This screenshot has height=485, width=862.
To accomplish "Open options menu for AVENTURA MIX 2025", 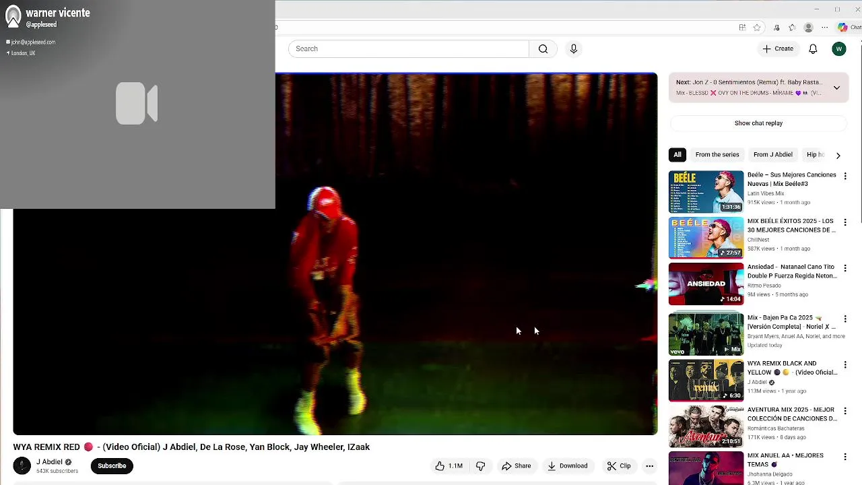I will 845,411.
